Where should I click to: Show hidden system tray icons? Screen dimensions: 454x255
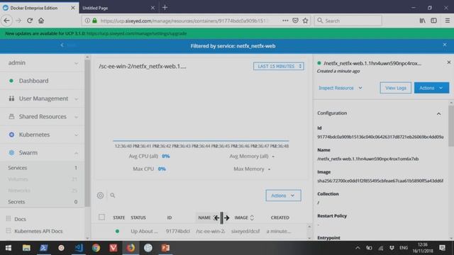[358, 248]
